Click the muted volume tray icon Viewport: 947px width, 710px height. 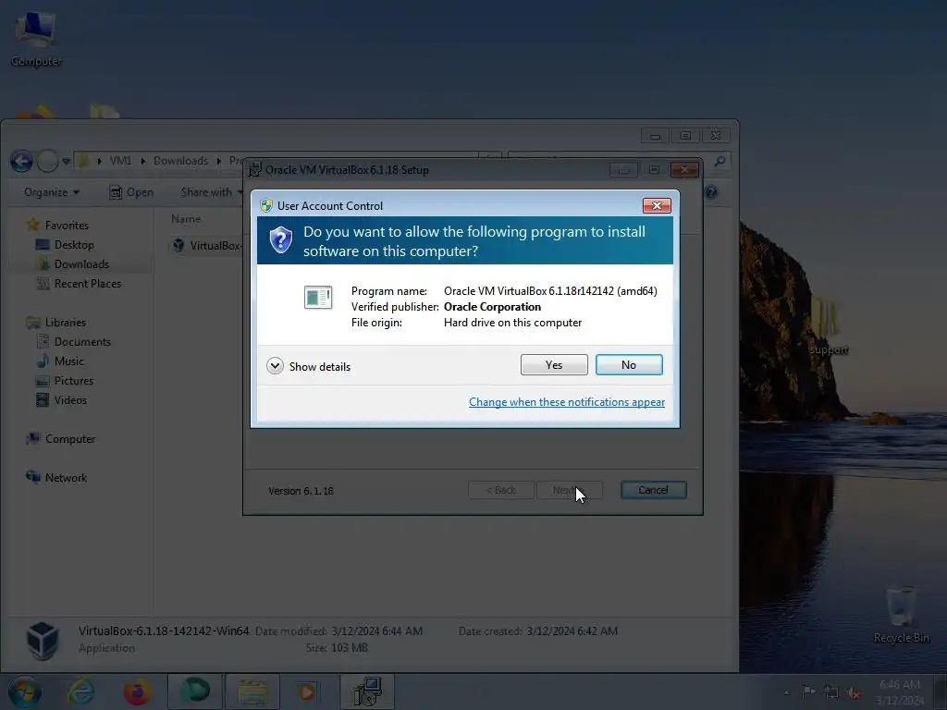coord(854,692)
